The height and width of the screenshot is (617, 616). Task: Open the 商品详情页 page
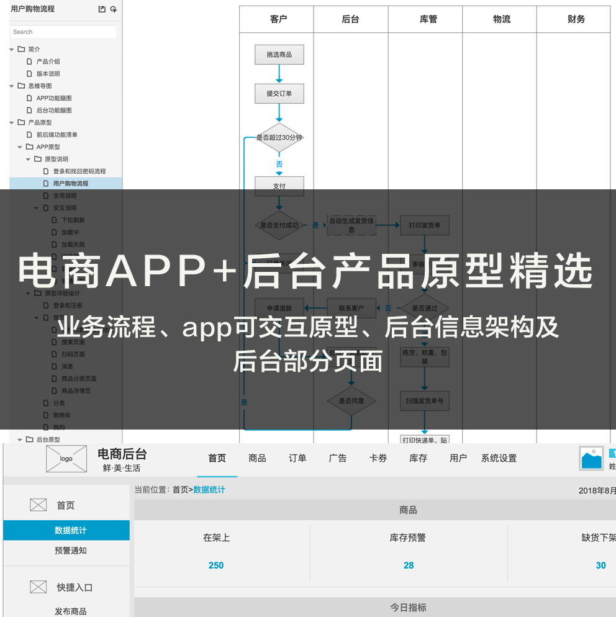(x=76, y=390)
